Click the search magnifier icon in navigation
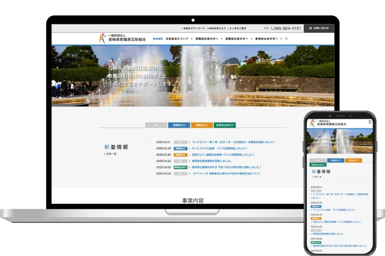 click(286, 39)
